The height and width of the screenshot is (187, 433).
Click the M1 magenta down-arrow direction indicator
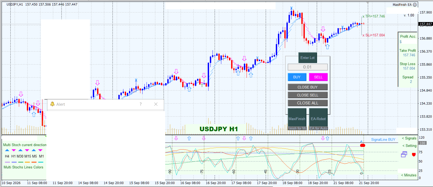(40, 150)
